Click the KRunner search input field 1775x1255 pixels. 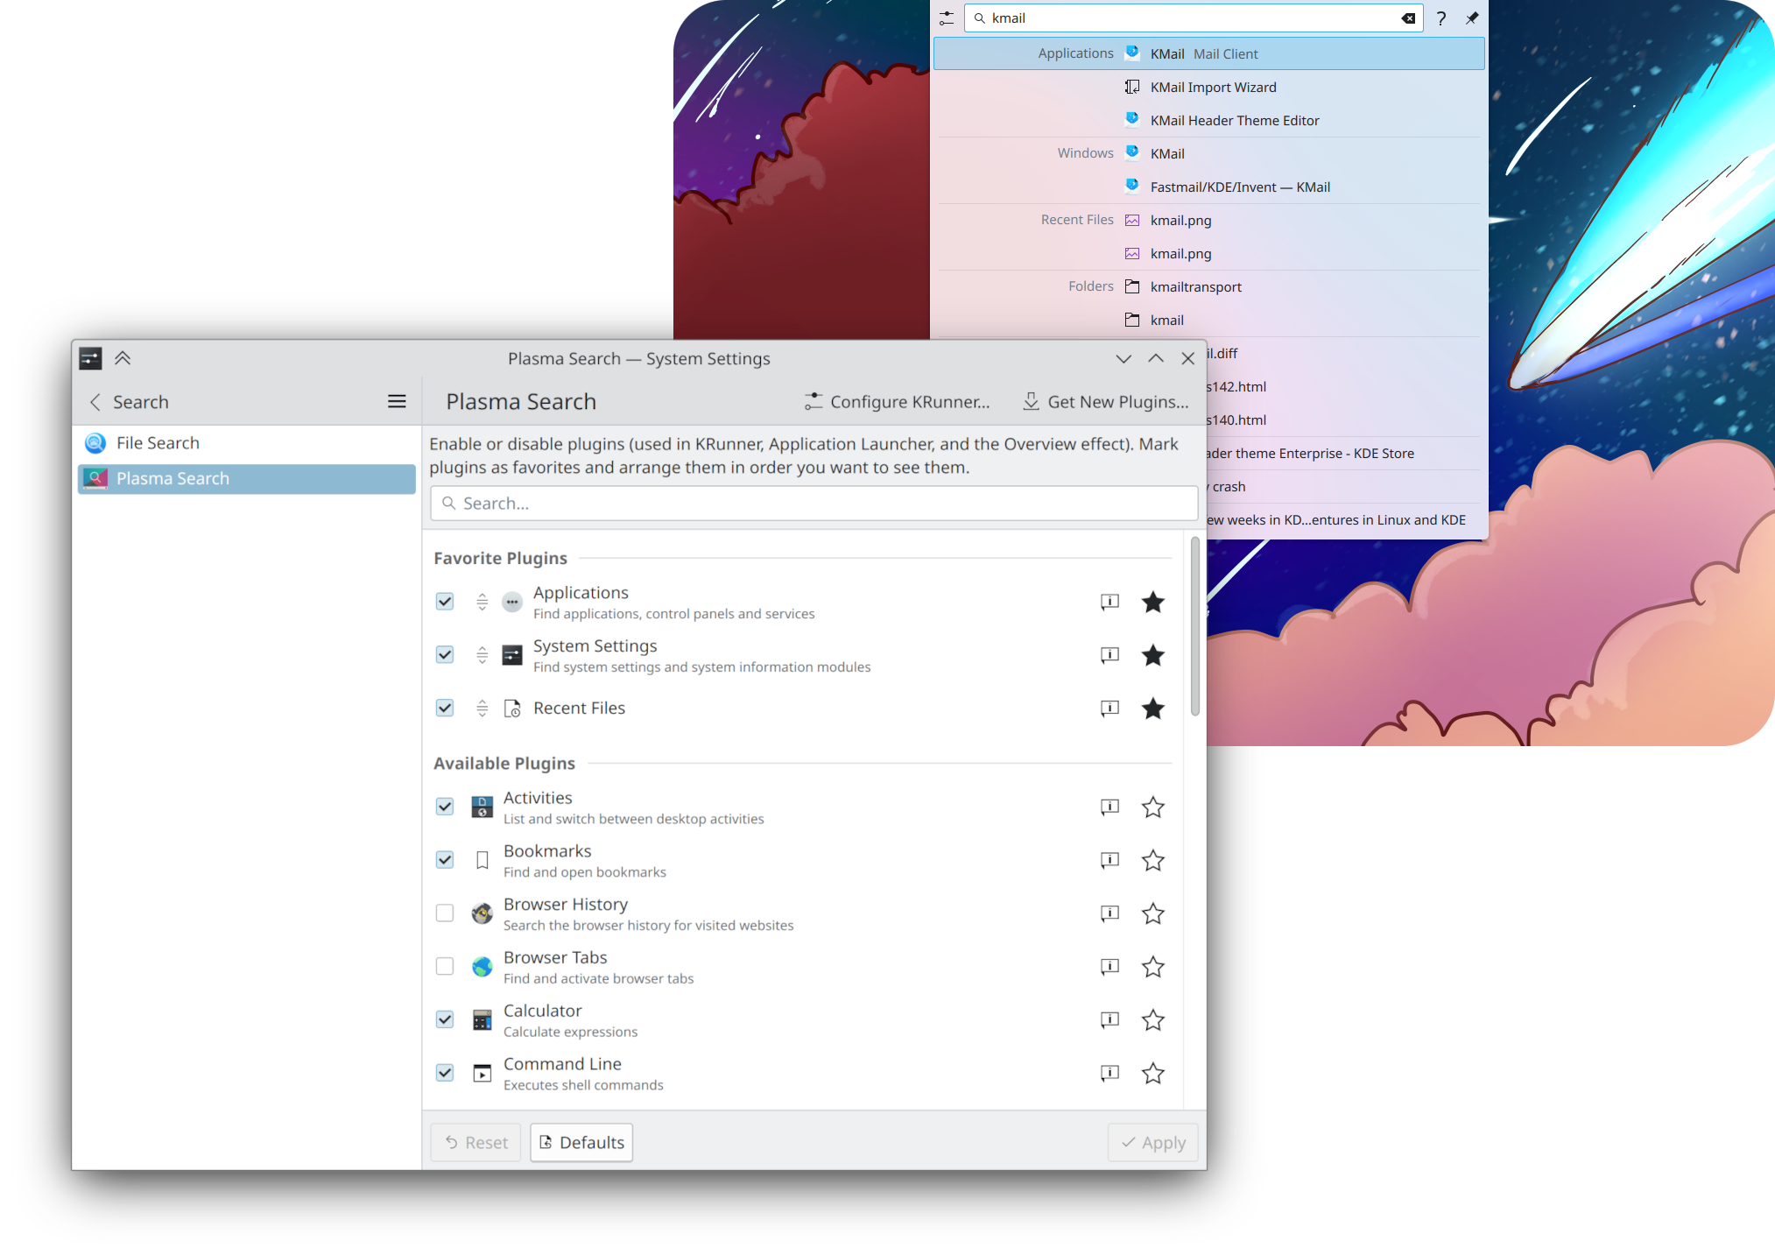click(1193, 17)
